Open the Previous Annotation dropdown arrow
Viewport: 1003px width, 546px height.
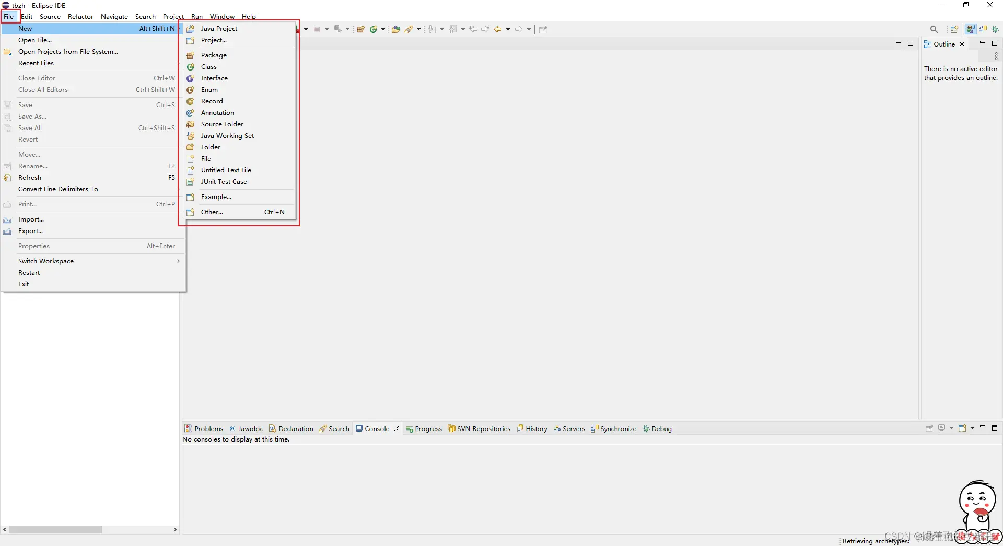[x=463, y=29]
